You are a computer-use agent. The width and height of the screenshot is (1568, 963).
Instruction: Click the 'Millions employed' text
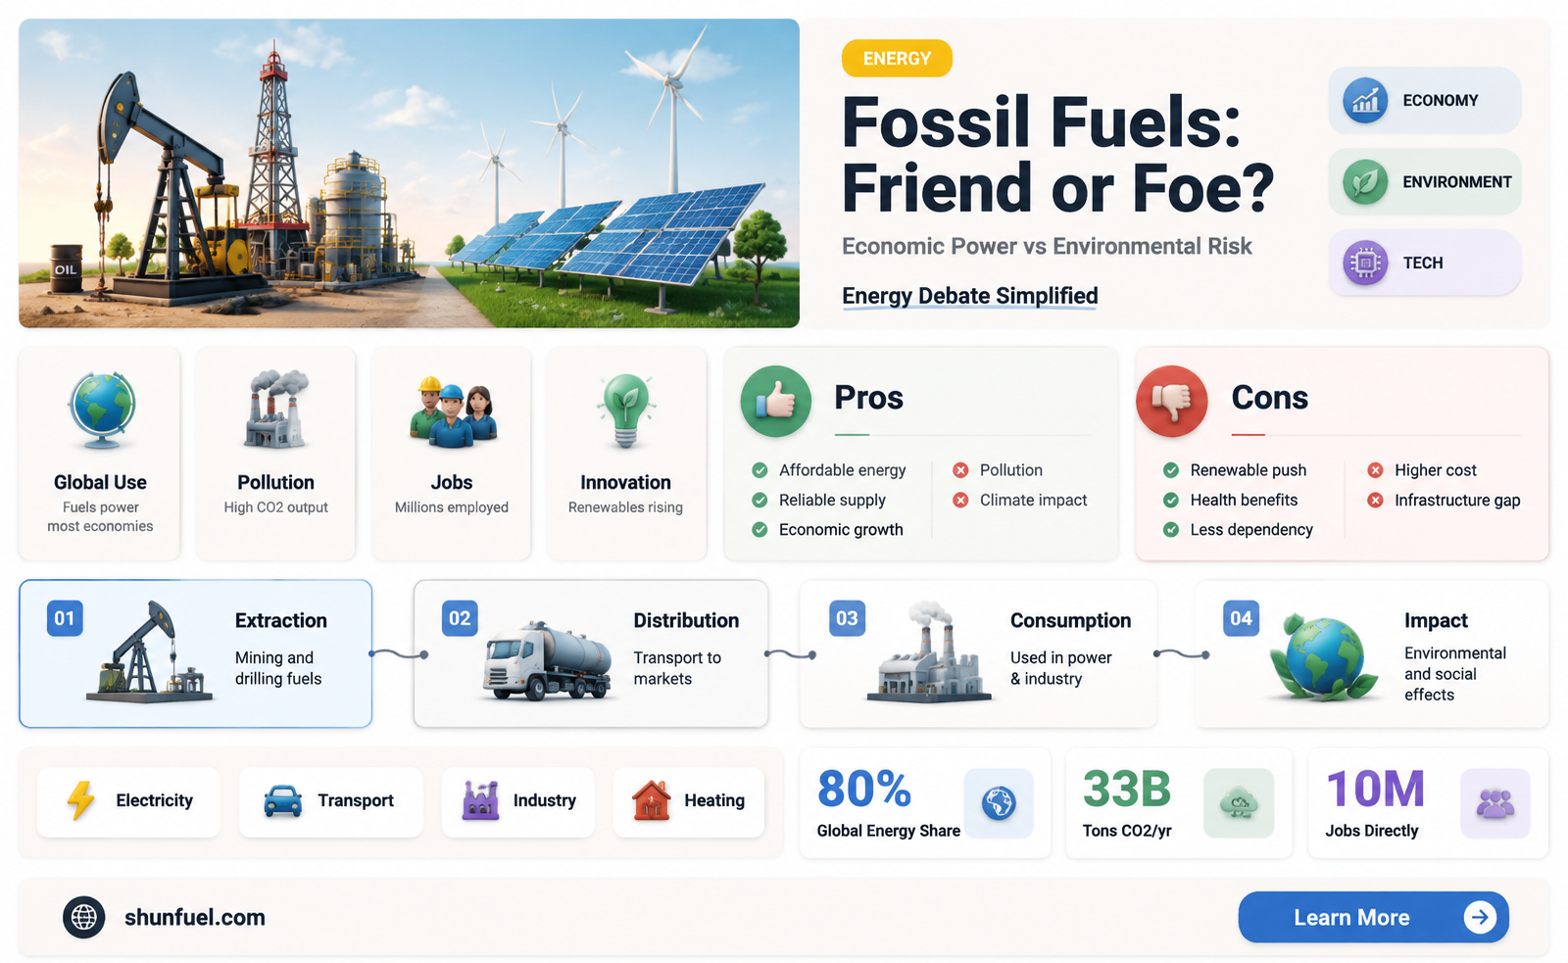pyautogui.click(x=452, y=507)
